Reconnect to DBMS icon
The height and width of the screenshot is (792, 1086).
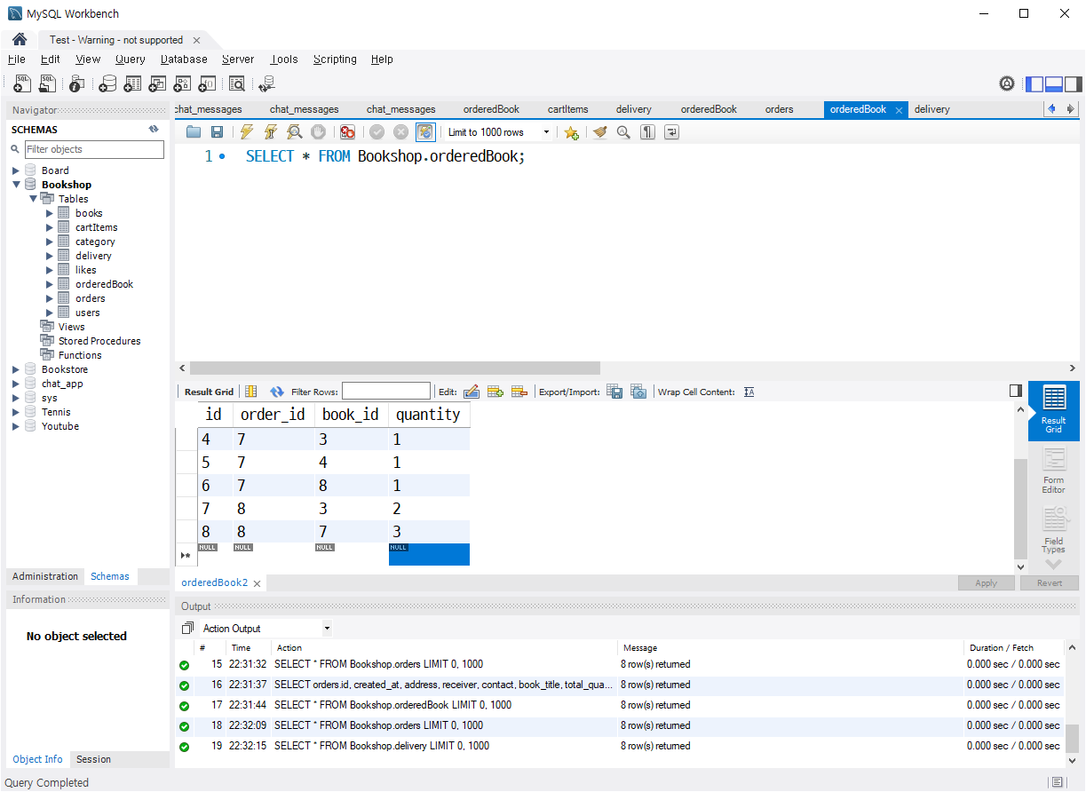(266, 83)
